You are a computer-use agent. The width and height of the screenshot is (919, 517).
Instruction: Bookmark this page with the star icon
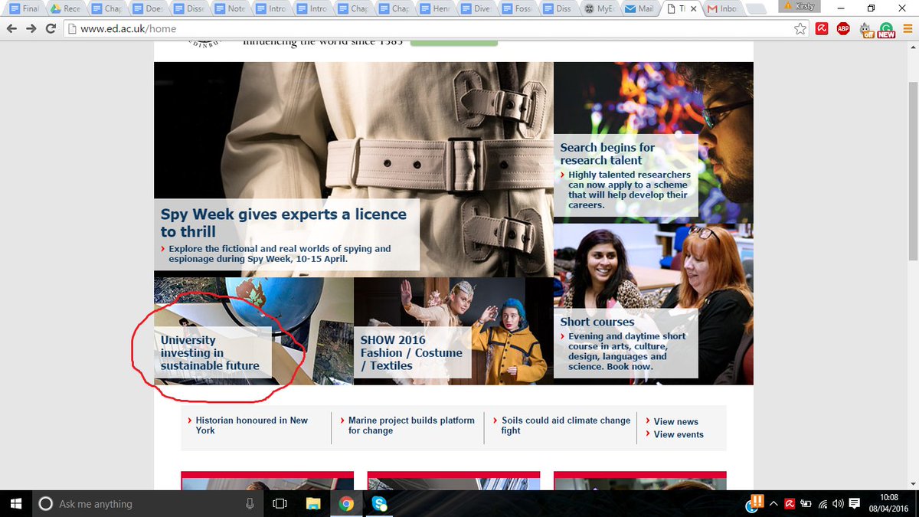(800, 29)
